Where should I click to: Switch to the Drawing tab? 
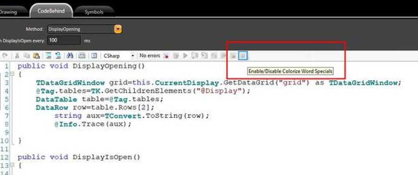pyautogui.click(x=8, y=12)
